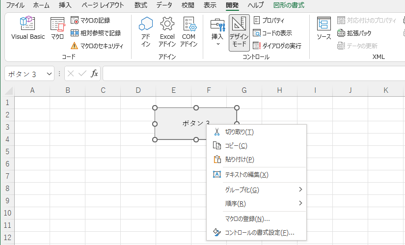Choose 貼り付け(P) from context menu
The width and height of the screenshot is (405, 245).
click(256, 160)
